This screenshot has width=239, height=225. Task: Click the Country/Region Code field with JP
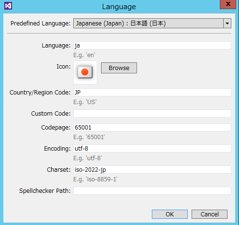click(x=152, y=93)
